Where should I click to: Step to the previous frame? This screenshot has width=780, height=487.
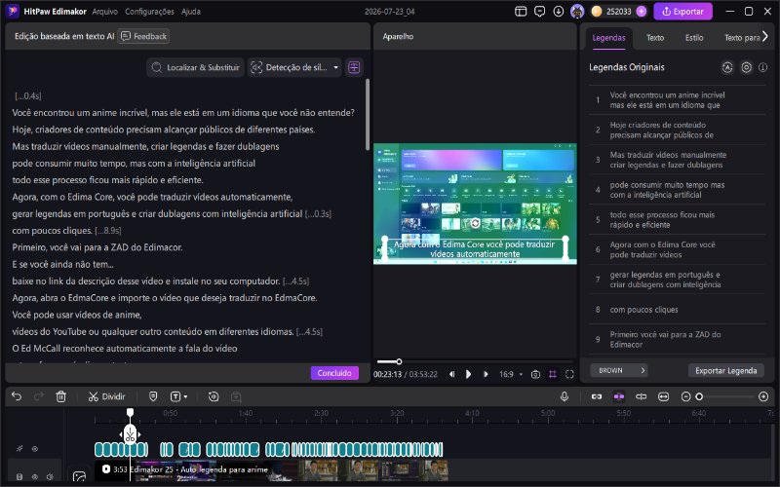point(451,374)
